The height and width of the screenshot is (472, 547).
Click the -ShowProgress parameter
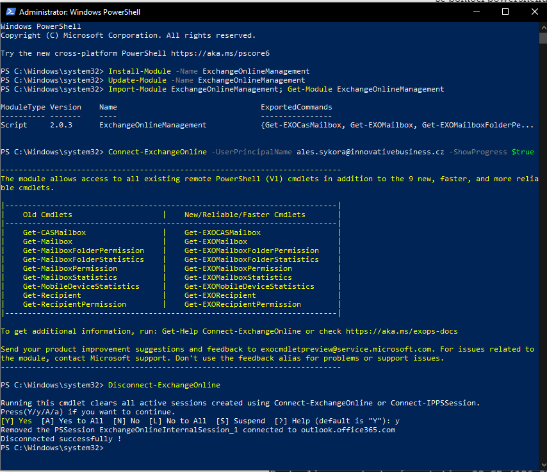pos(478,152)
